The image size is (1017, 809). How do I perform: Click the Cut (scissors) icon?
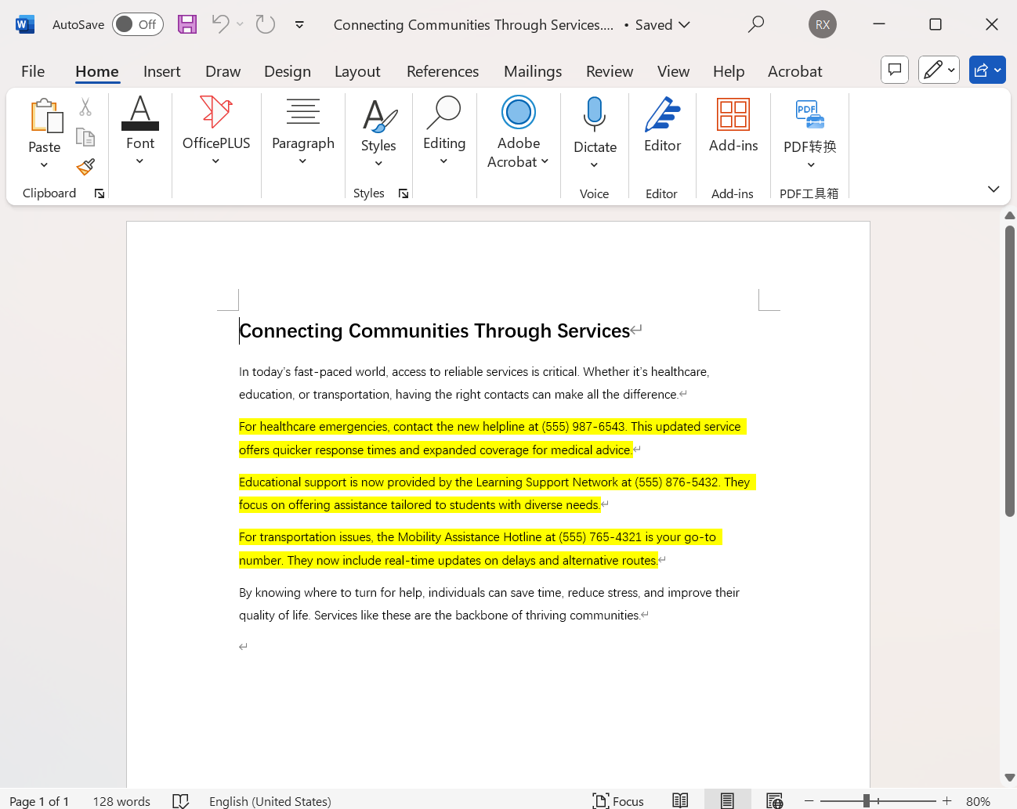[85, 107]
